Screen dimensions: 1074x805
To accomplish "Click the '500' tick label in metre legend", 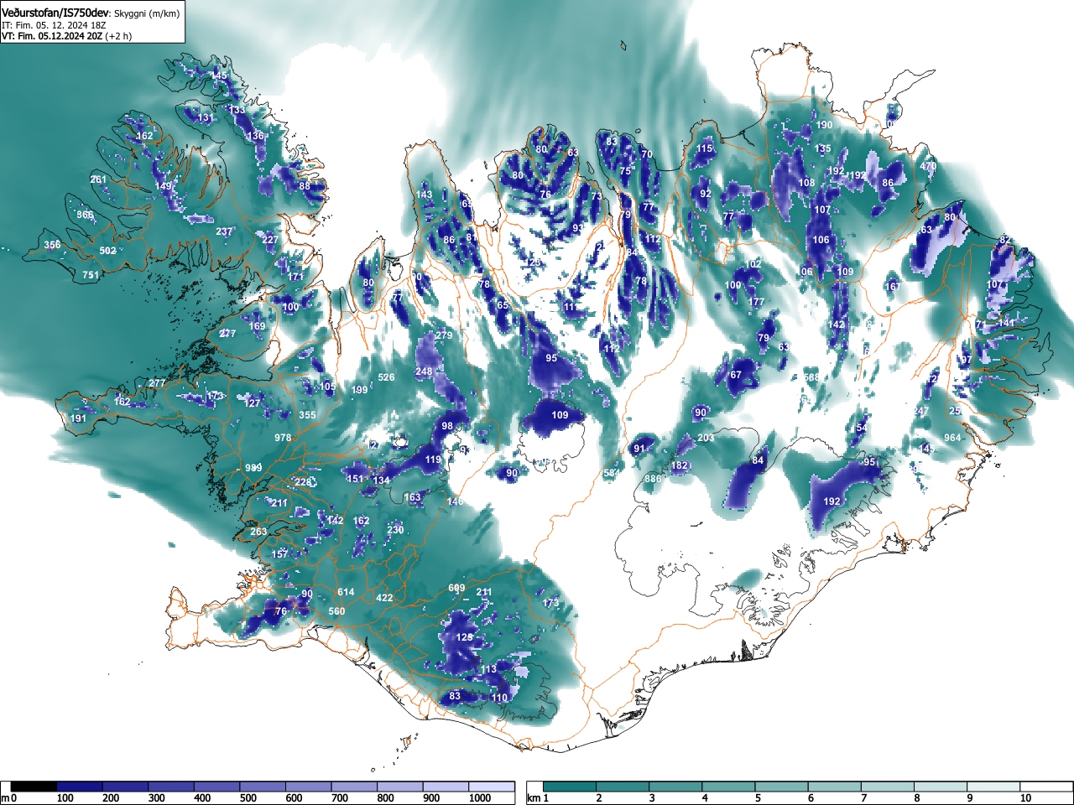I will (x=248, y=798).
